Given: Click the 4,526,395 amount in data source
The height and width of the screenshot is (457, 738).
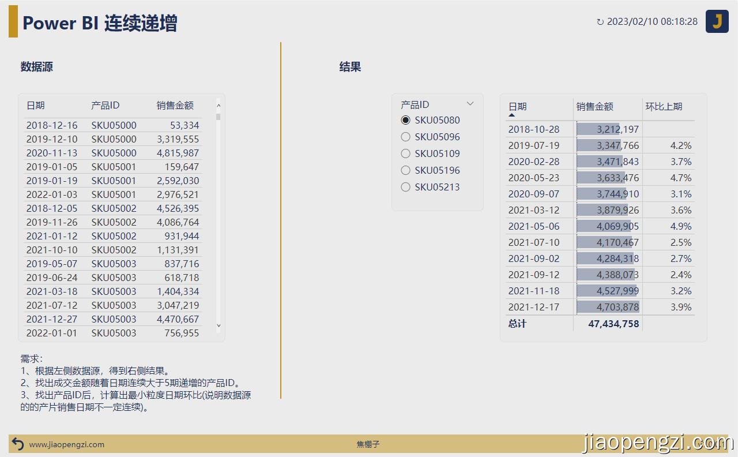Looking at the screenshot, I should click(x=178, y=208).
